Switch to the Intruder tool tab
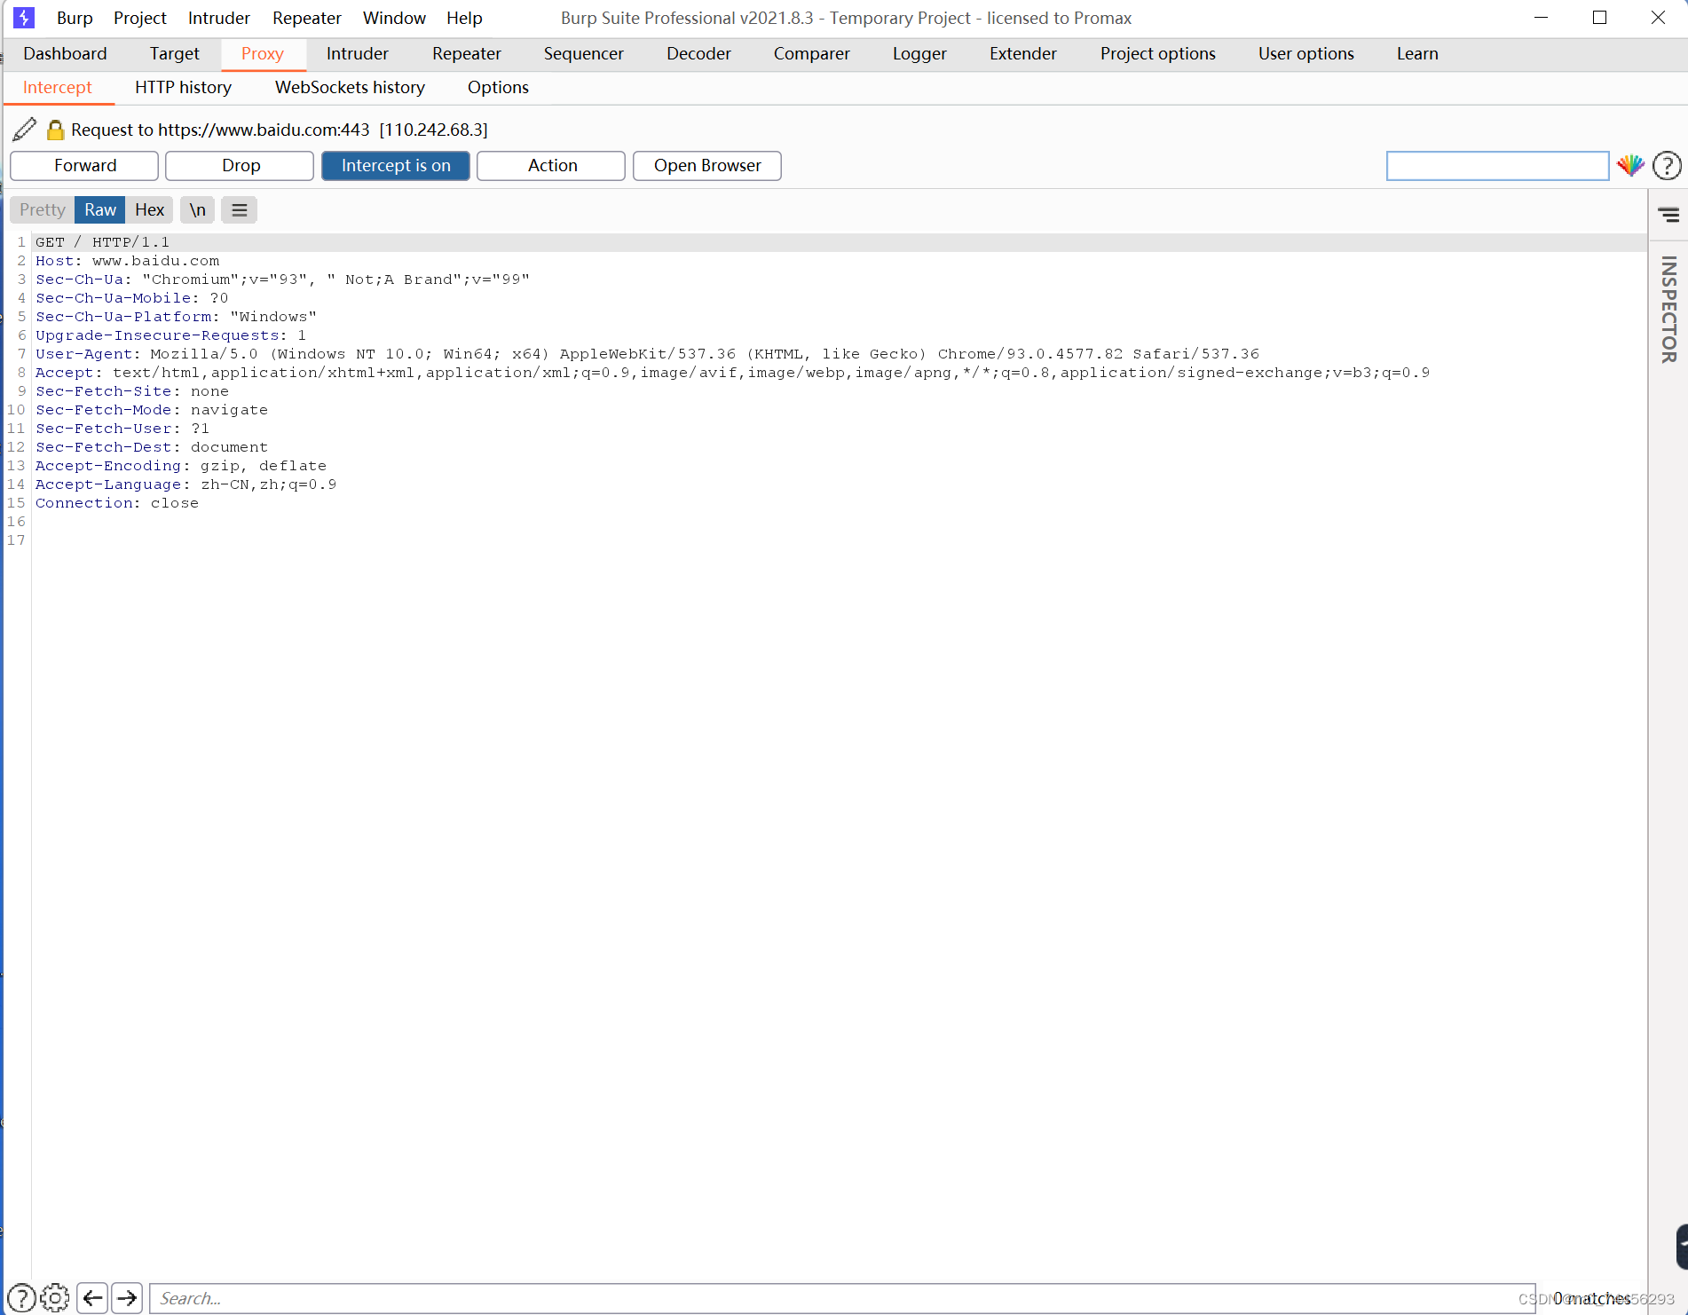Screen dimensions: 1688x1315 tap(358, 54)
